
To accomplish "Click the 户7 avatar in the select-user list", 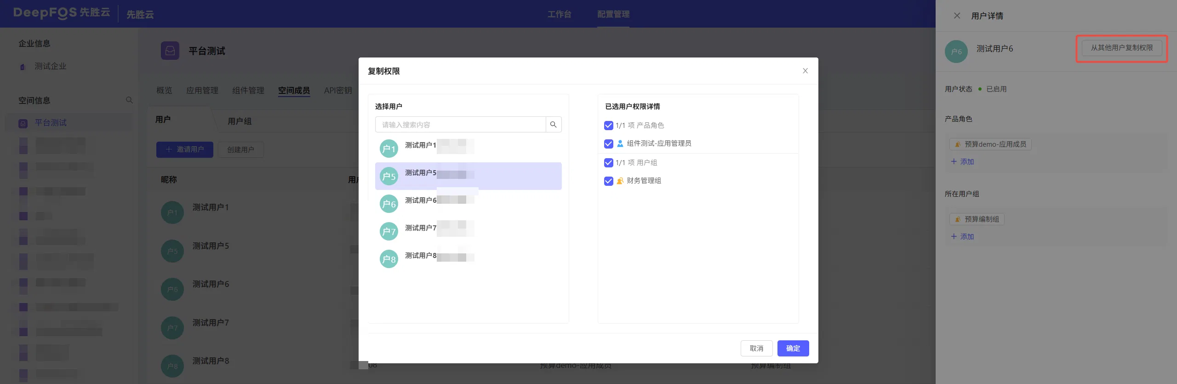I will 389,231.
